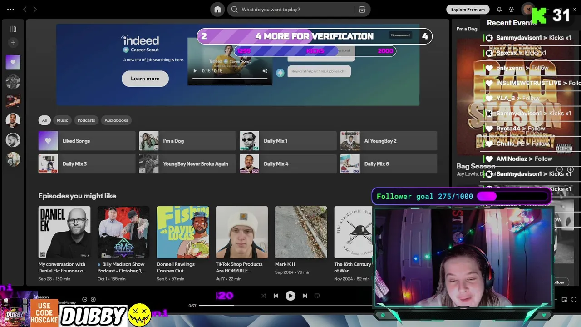
Task: Open the last round artist thumbnail in the sidebar
Action: (x=13, y=159)
